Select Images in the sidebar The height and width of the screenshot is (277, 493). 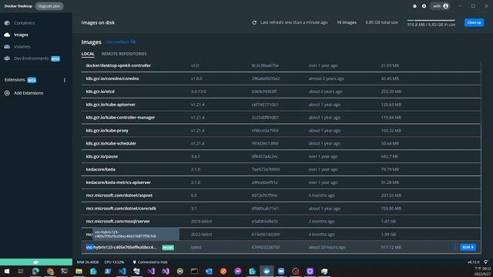(x=21, y=35)
